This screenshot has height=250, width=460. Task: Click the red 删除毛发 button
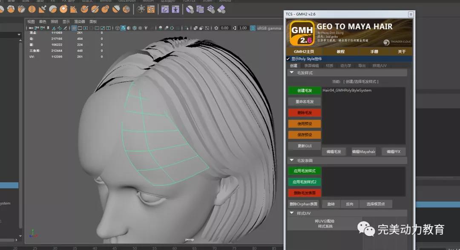pyautogui.click(x=305, y=113)
